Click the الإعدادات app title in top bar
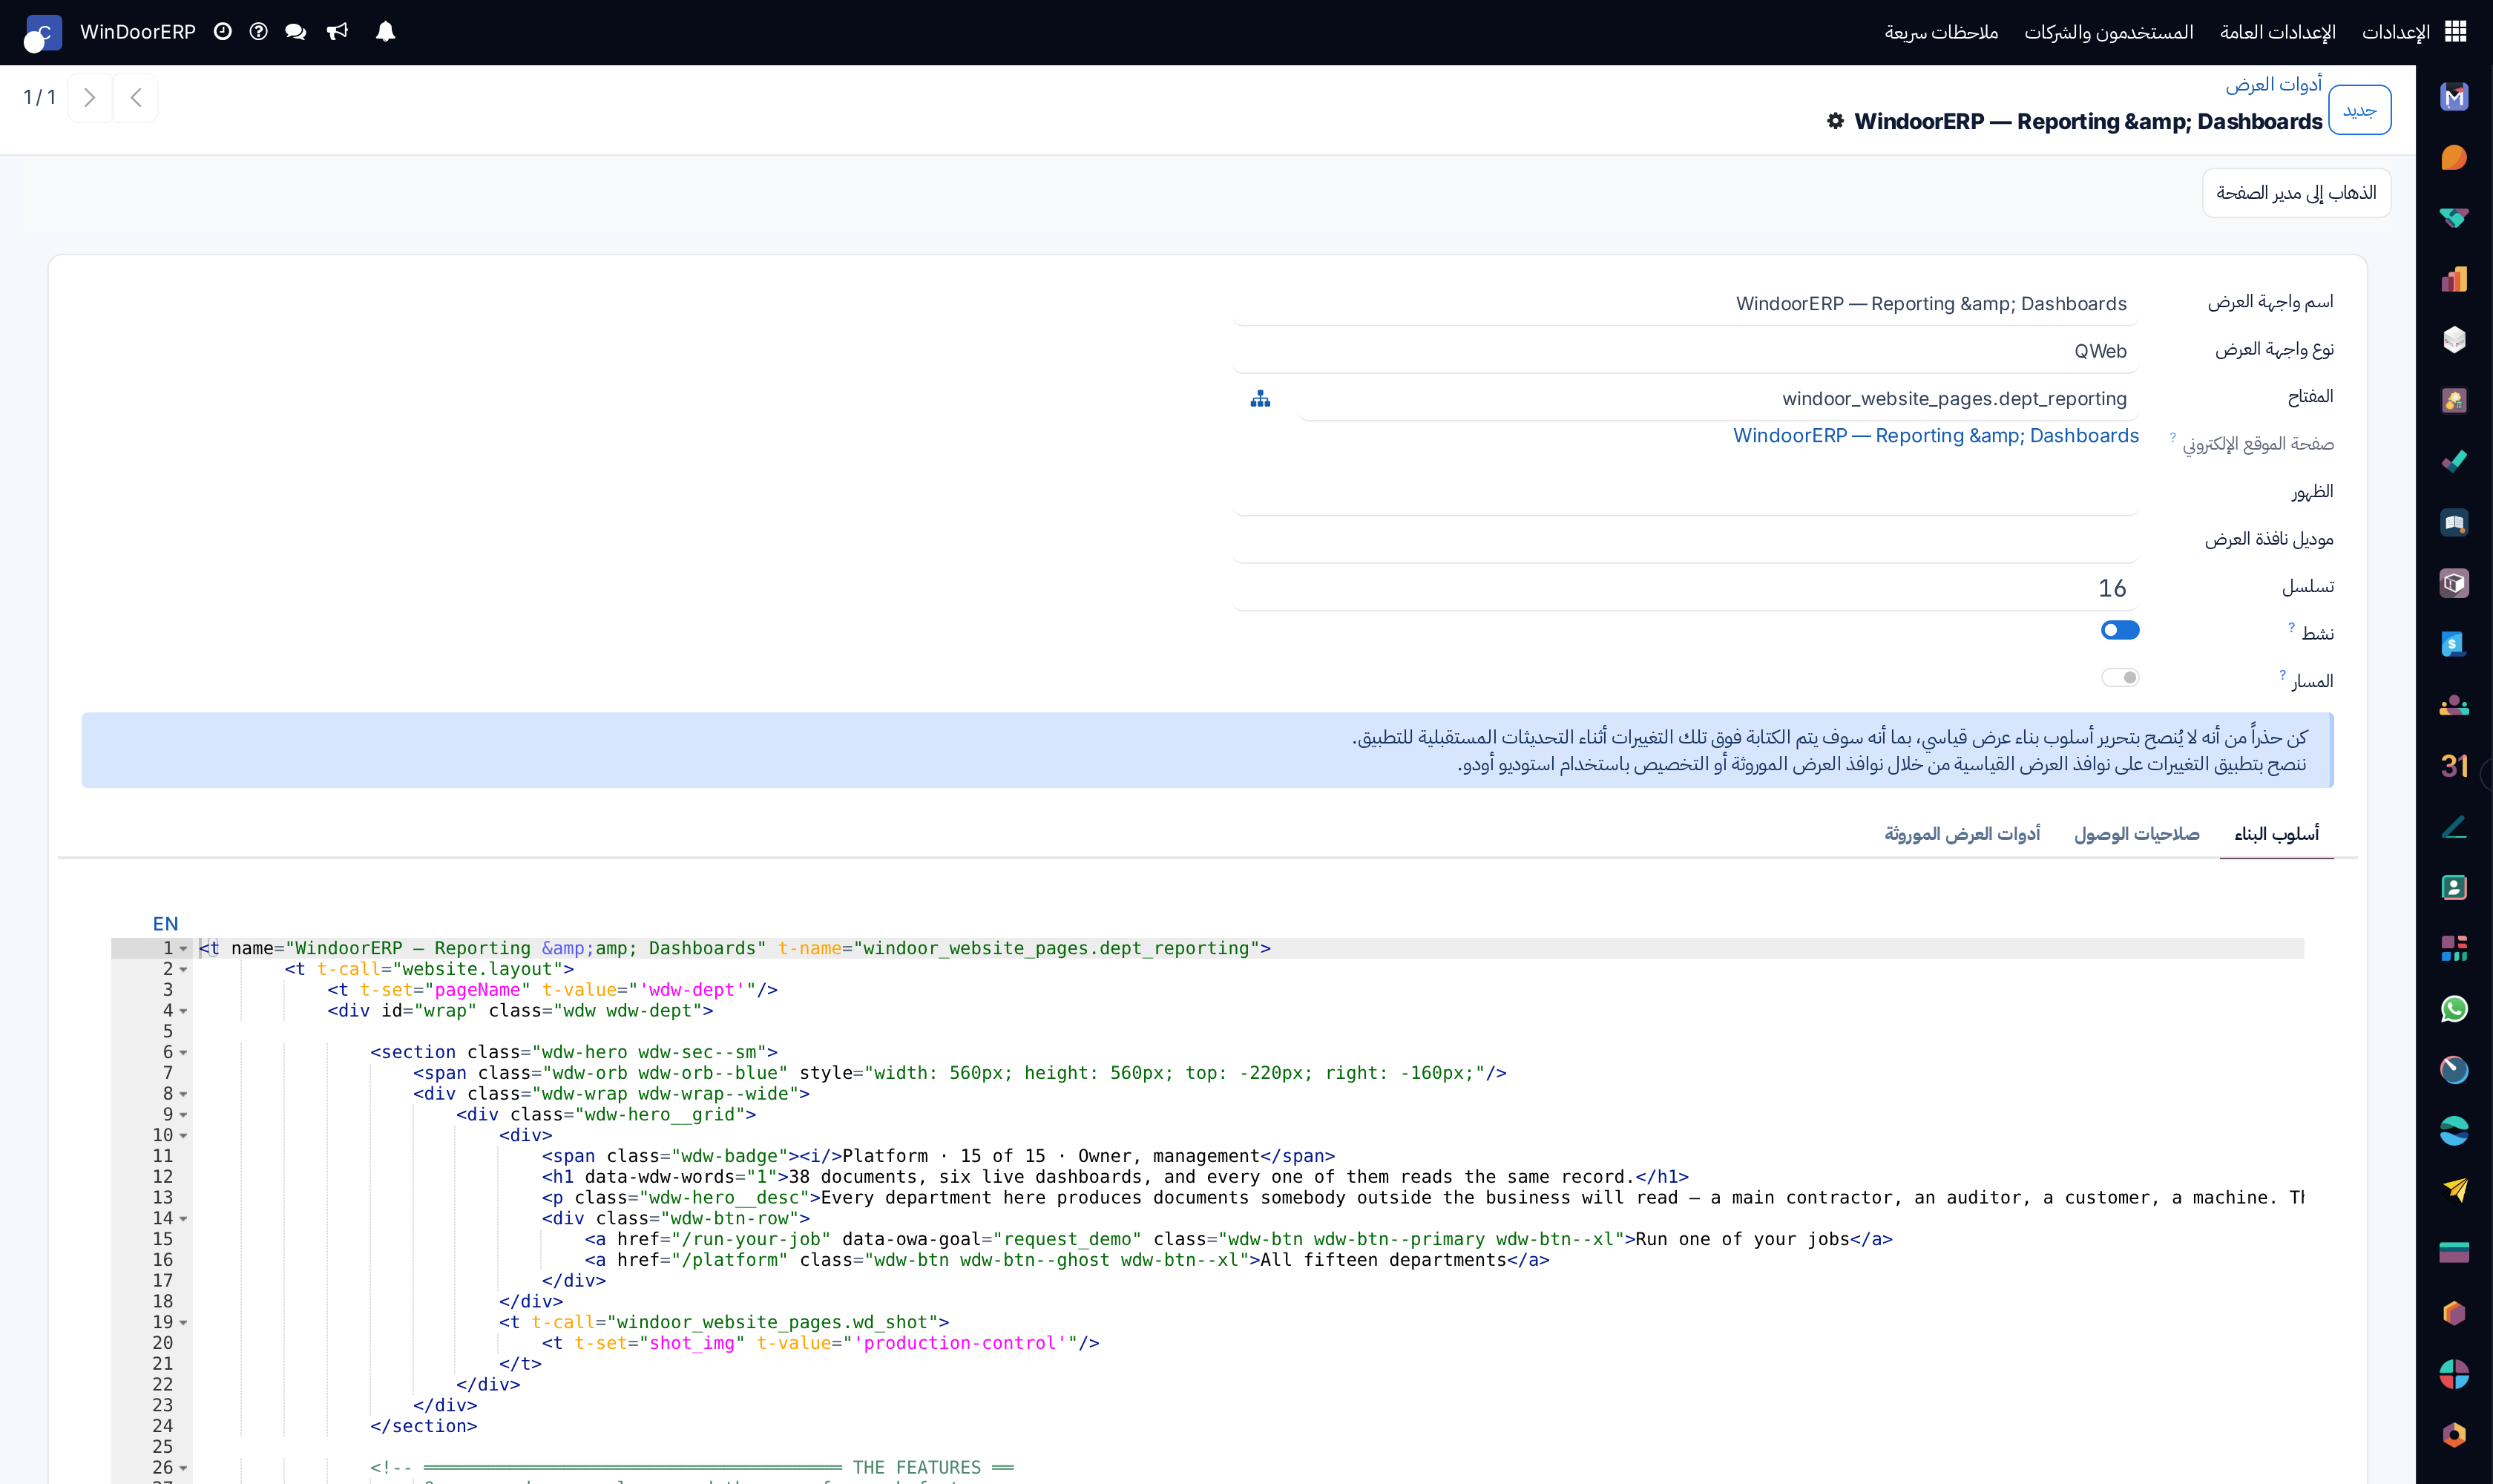2493x1484 pixels. pos(2395,32)
